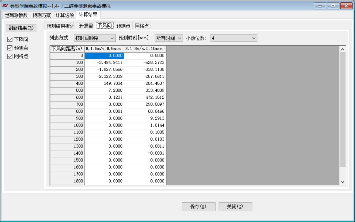
Task: Select the -0.0103 cell
Action: click(x=145, y=139)
